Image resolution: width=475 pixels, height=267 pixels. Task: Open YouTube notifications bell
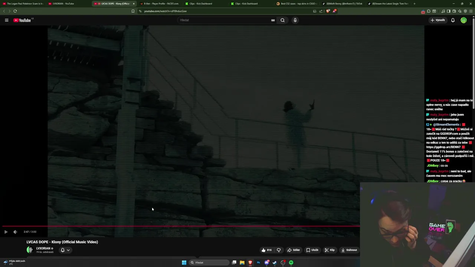coord(453,20)
